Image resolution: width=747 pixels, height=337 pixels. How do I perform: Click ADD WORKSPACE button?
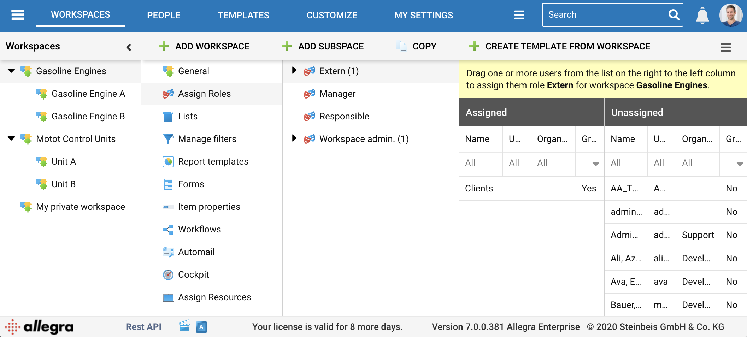[204, 46]
